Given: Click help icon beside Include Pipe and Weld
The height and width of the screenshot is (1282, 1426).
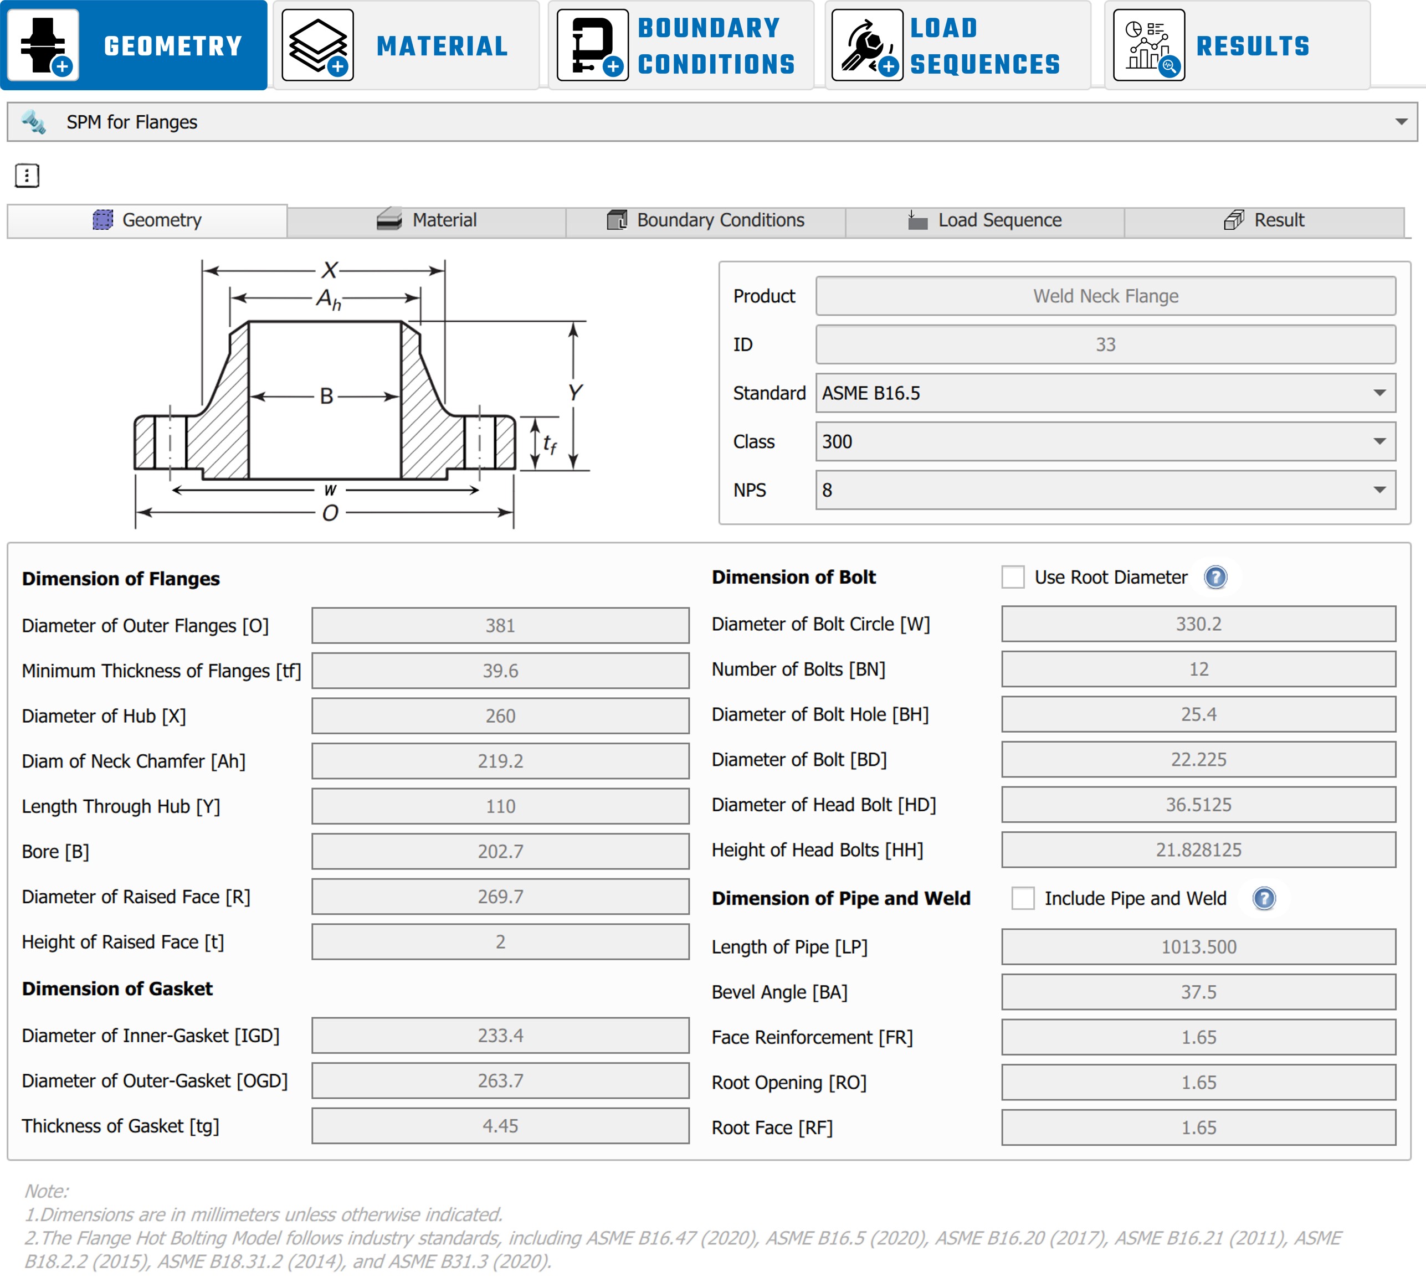Looking at the screenshot, I should tap(1264, 898).
